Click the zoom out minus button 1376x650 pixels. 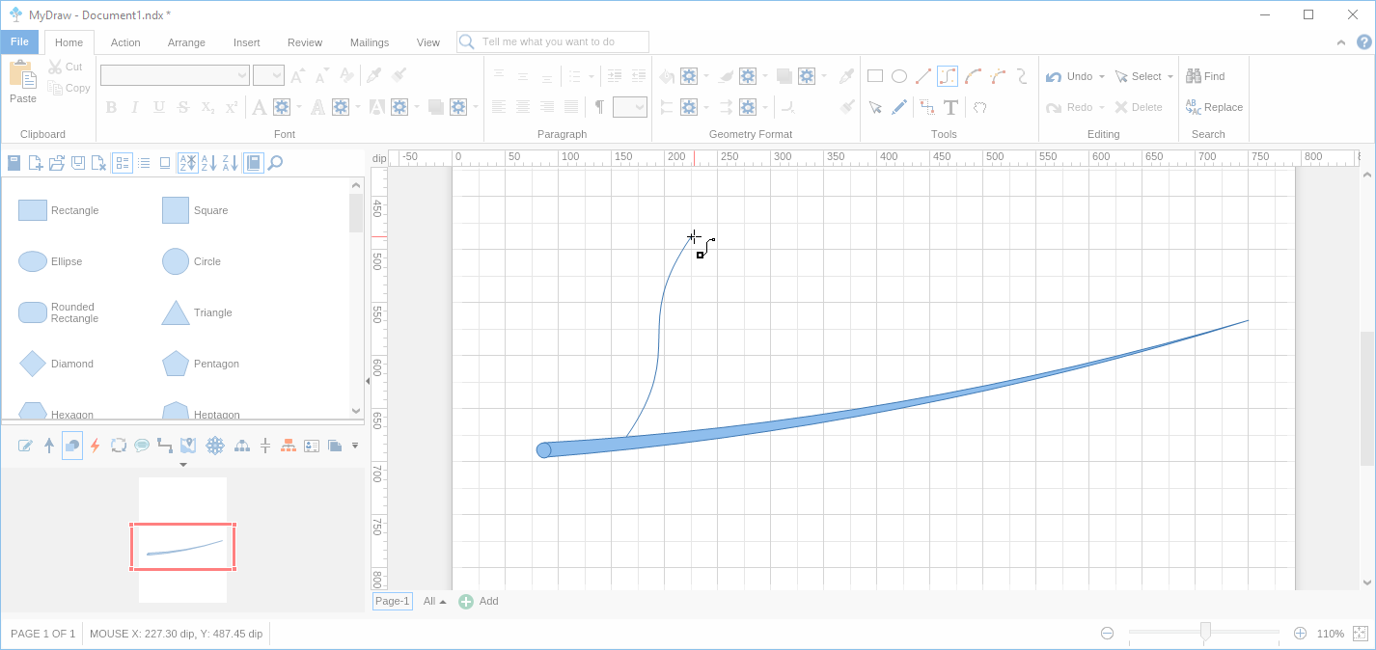pyautogui.click(x=1108, y=634)
